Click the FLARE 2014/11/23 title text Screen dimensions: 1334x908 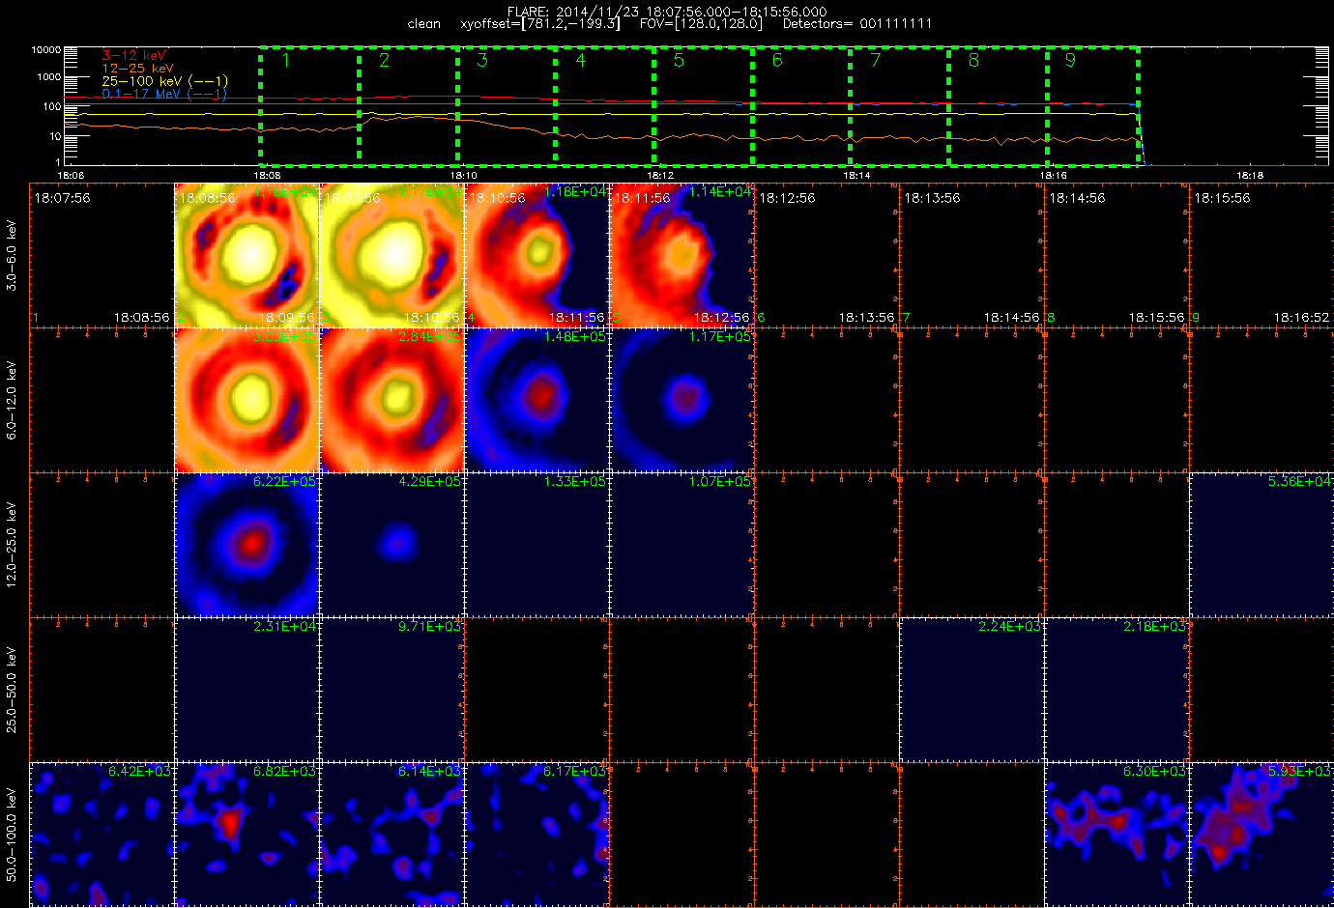click(x=667, y=12)
